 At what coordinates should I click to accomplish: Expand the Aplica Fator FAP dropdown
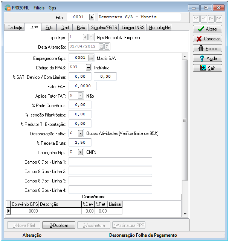pos(80,95)
